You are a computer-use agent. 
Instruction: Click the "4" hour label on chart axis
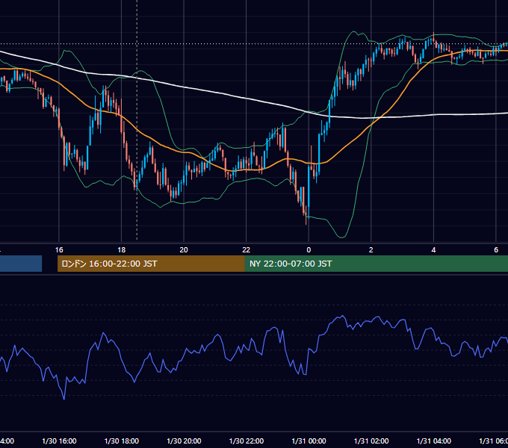[433, 250]
